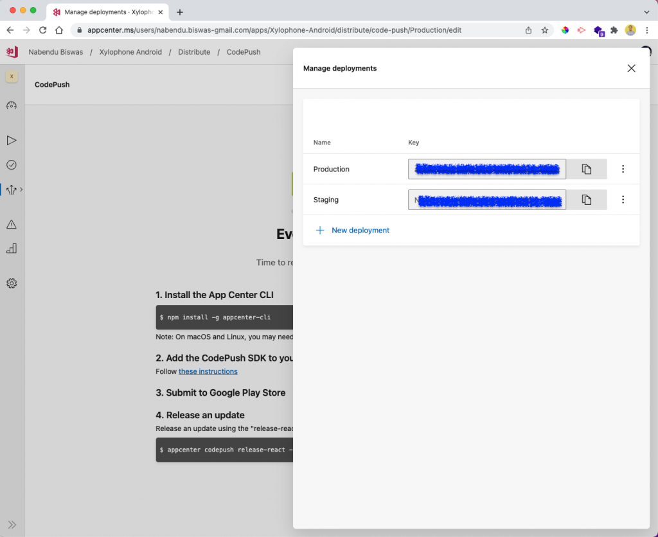
Task: Click the 'Name' column header
Action: click(322, 143)
